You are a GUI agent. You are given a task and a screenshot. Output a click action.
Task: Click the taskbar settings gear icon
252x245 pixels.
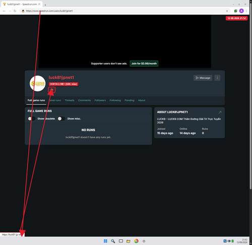[x=144, y=241]
